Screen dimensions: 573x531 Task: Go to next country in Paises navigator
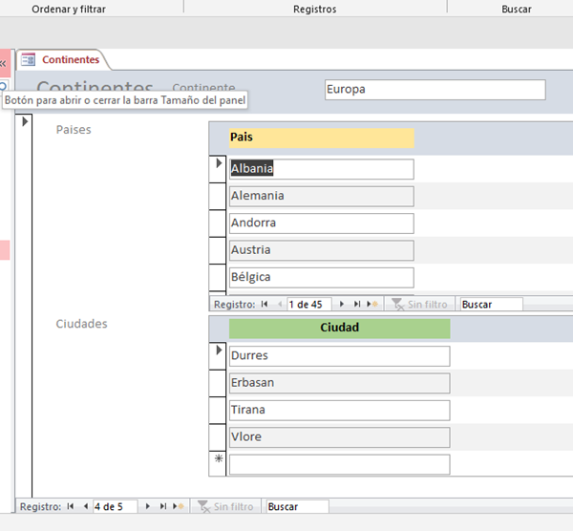tap(341, 305)
